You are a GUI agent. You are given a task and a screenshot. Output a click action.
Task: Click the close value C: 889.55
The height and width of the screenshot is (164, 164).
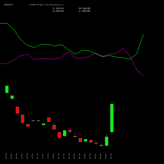point(58,9)
